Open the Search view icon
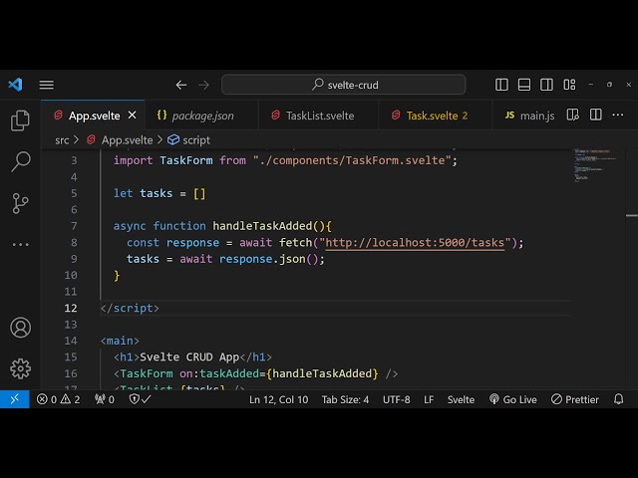Viewport: 638px width, 478px height. (x=20, y=161)
